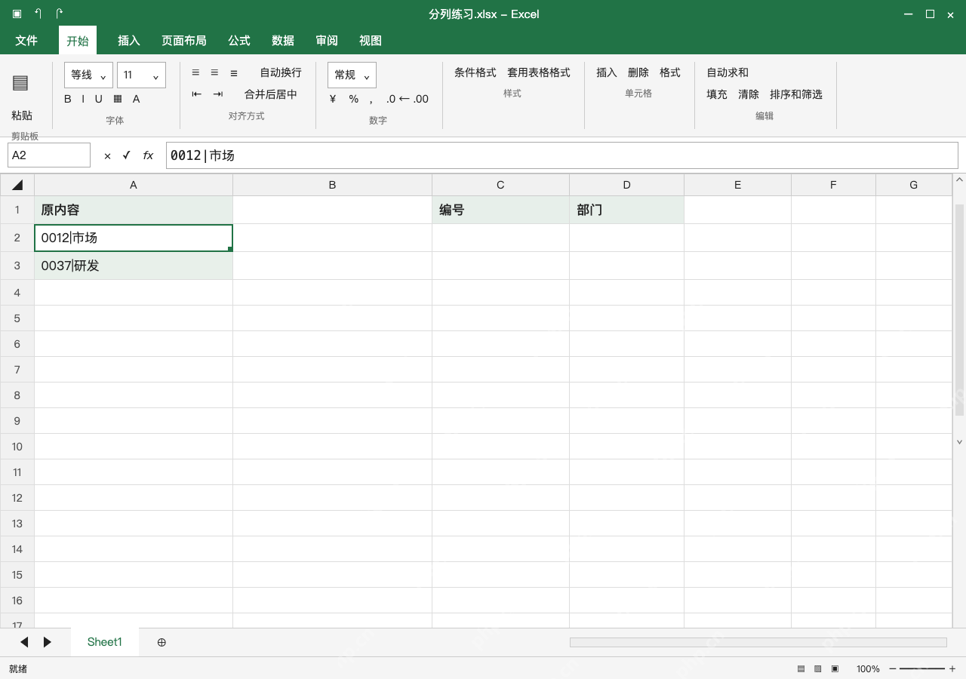Click the 删除 button in 单元格 group
966x679 pixels.
pos(638,72)
